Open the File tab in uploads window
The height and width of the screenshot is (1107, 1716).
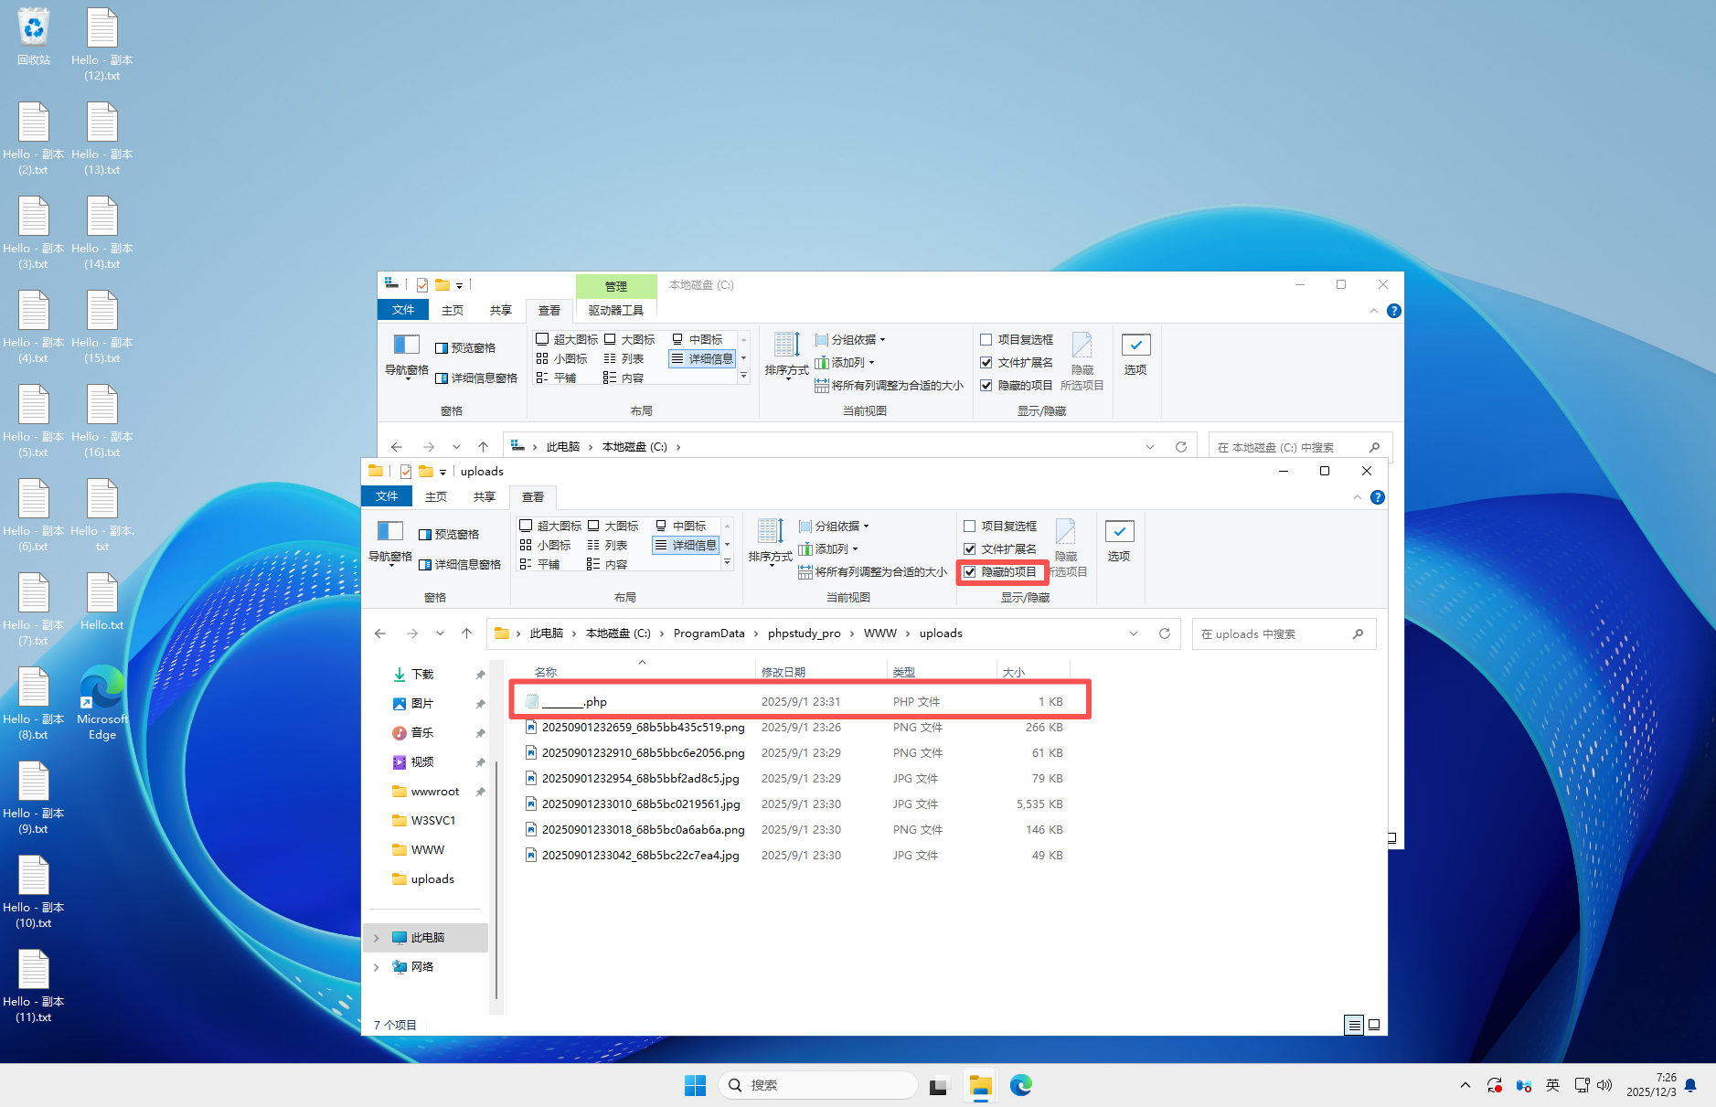click(387, 496)
